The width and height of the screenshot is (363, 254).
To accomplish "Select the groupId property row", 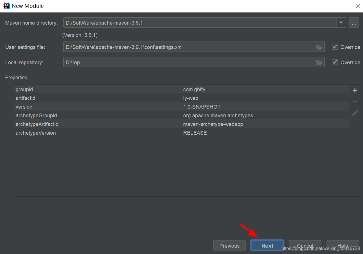I will click(181, 89).
